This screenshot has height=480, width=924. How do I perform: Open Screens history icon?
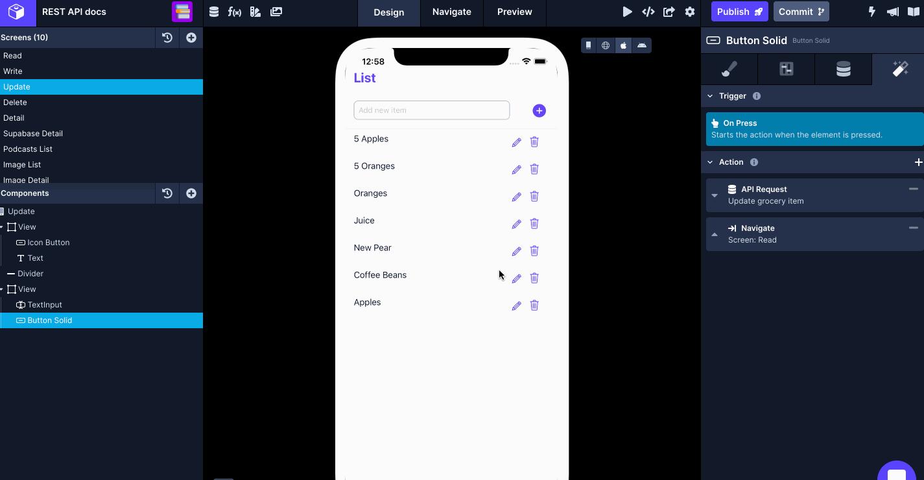click(167, 38)
